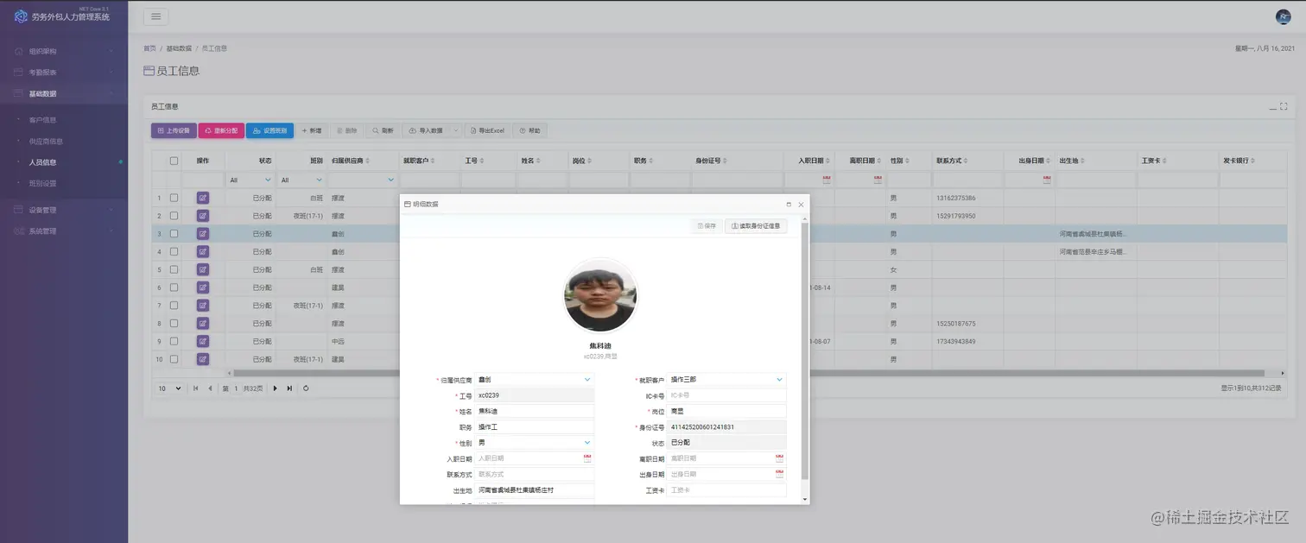
Task: Maximize the 明细数据 dialog
Action: pos(789,205)
